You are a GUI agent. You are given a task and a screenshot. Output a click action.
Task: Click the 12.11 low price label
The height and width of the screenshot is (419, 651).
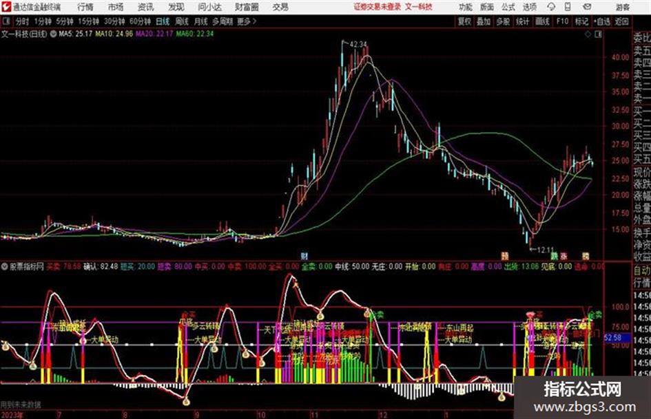546,250
